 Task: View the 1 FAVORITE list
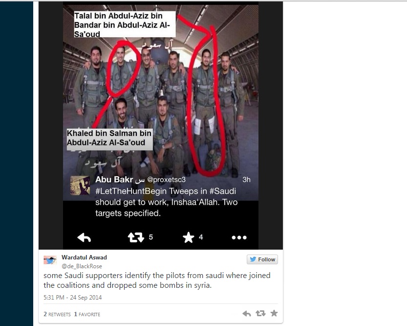pyautogui.click(x=87, y=314)
